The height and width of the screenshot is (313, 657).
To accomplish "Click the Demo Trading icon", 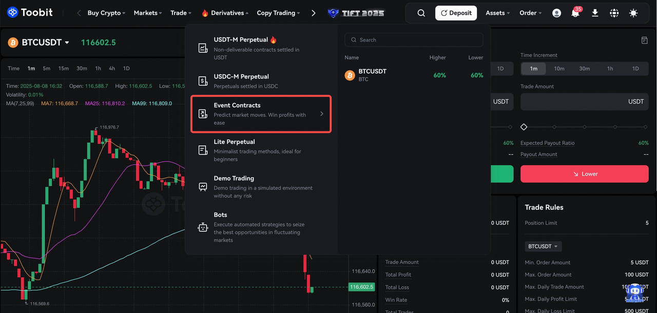I will 203,187.
